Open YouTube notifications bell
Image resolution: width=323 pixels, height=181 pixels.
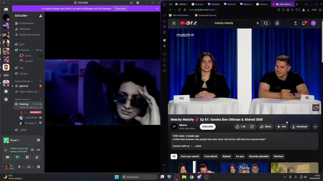pyautogui.click(x=304, y=23)
